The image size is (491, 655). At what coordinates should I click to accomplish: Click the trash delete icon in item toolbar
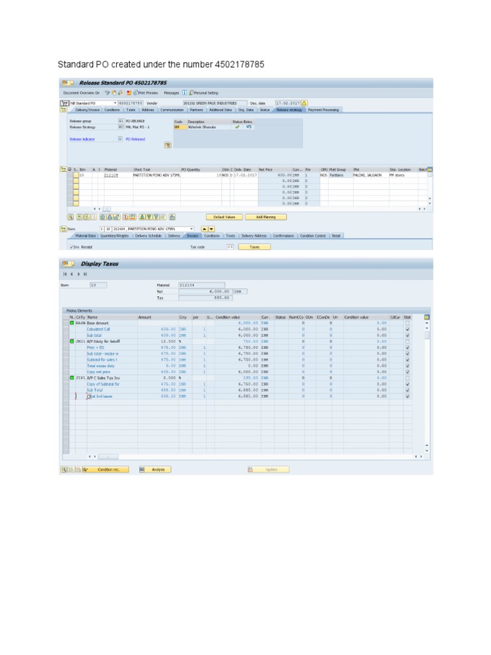click(x=103, y=217)
